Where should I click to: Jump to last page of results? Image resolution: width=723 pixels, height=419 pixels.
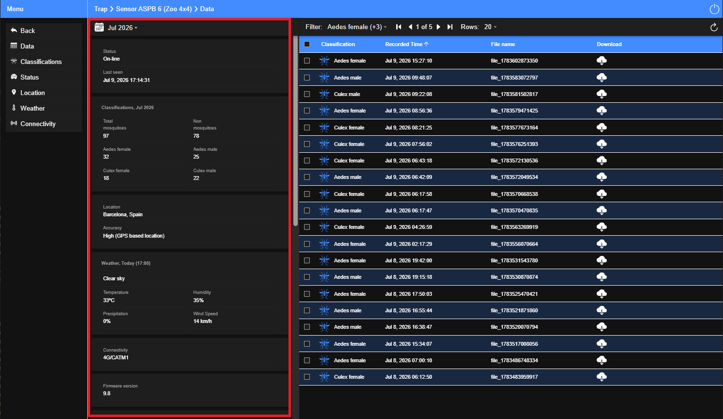450,27
